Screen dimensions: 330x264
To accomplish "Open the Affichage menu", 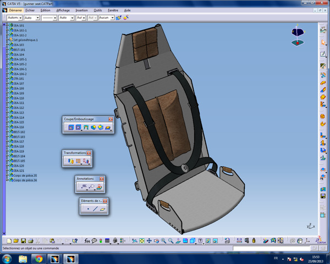I will click(x=63, y=10).
